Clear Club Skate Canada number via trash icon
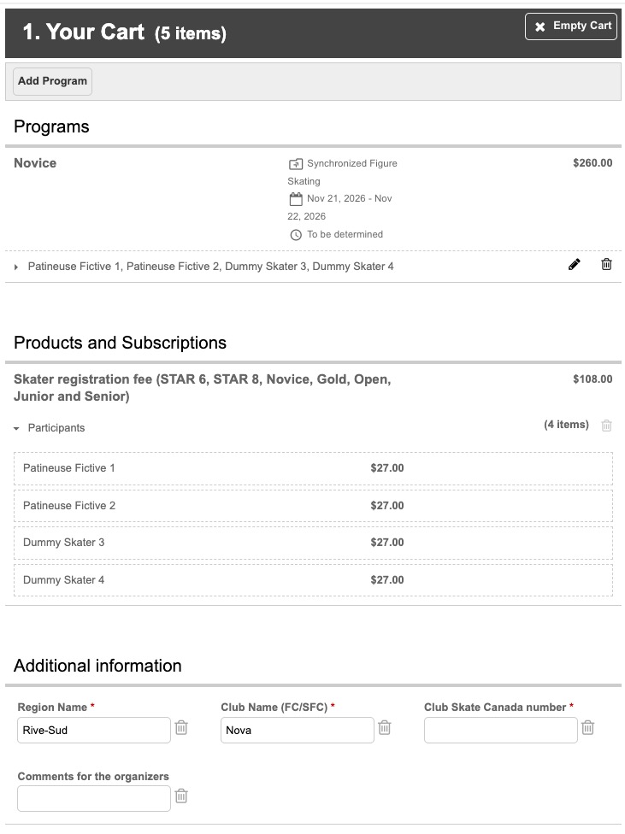Viewport: 625px width, 834px height. coord(587,728)
